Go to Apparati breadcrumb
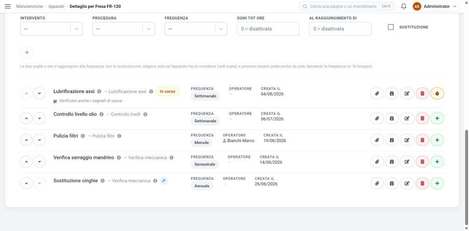The width and height of the screenshot is (469, 231). tap(56, 6)
